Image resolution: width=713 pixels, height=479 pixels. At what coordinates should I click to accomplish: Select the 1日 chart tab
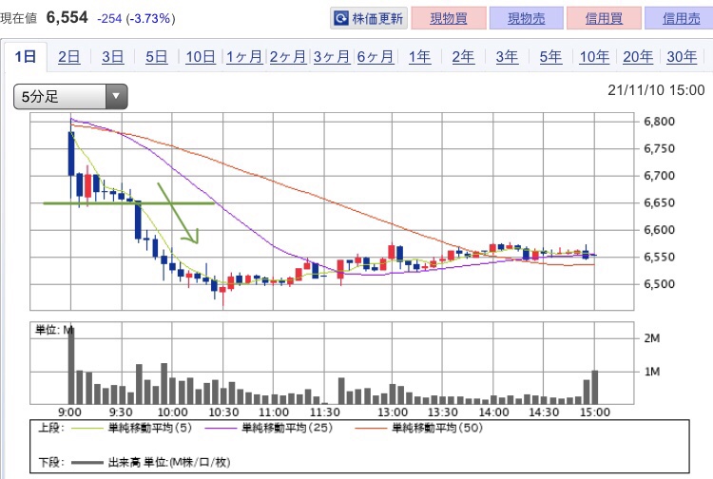coord(26,57)
